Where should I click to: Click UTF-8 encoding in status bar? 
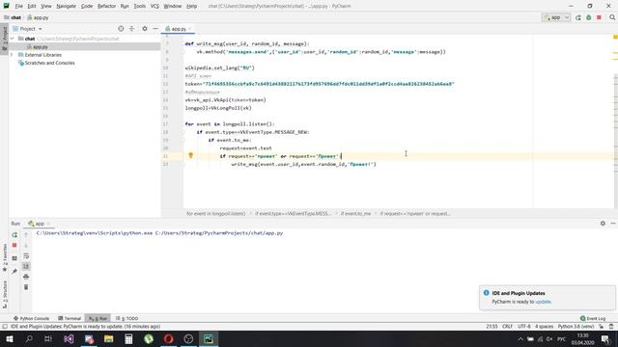[x=523, y=327]
